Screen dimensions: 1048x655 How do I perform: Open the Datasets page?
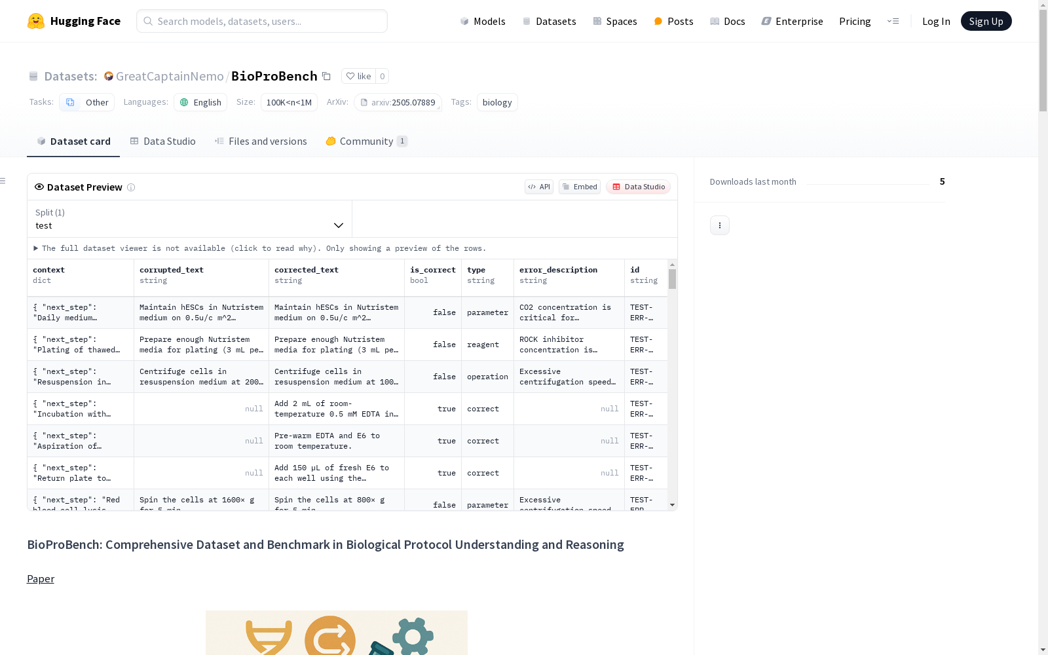tap(549, 21)
